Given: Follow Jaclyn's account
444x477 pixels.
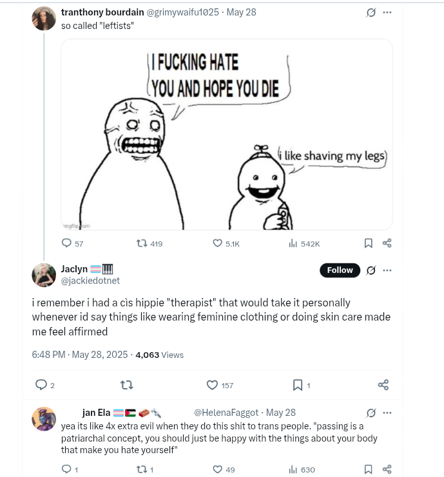Looking at the screenshot, I should 340,270.
